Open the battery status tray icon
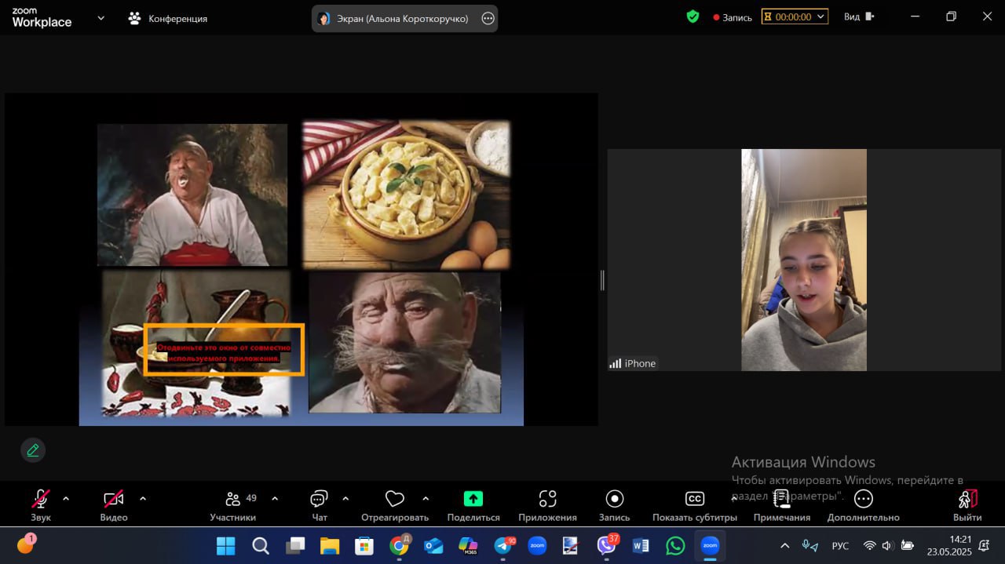The width and height of the screenshot is (1005, 564). (x=907, y=545)
